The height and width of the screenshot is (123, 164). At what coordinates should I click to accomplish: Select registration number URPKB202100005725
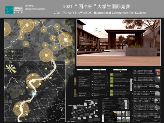[x=35, y=9]
